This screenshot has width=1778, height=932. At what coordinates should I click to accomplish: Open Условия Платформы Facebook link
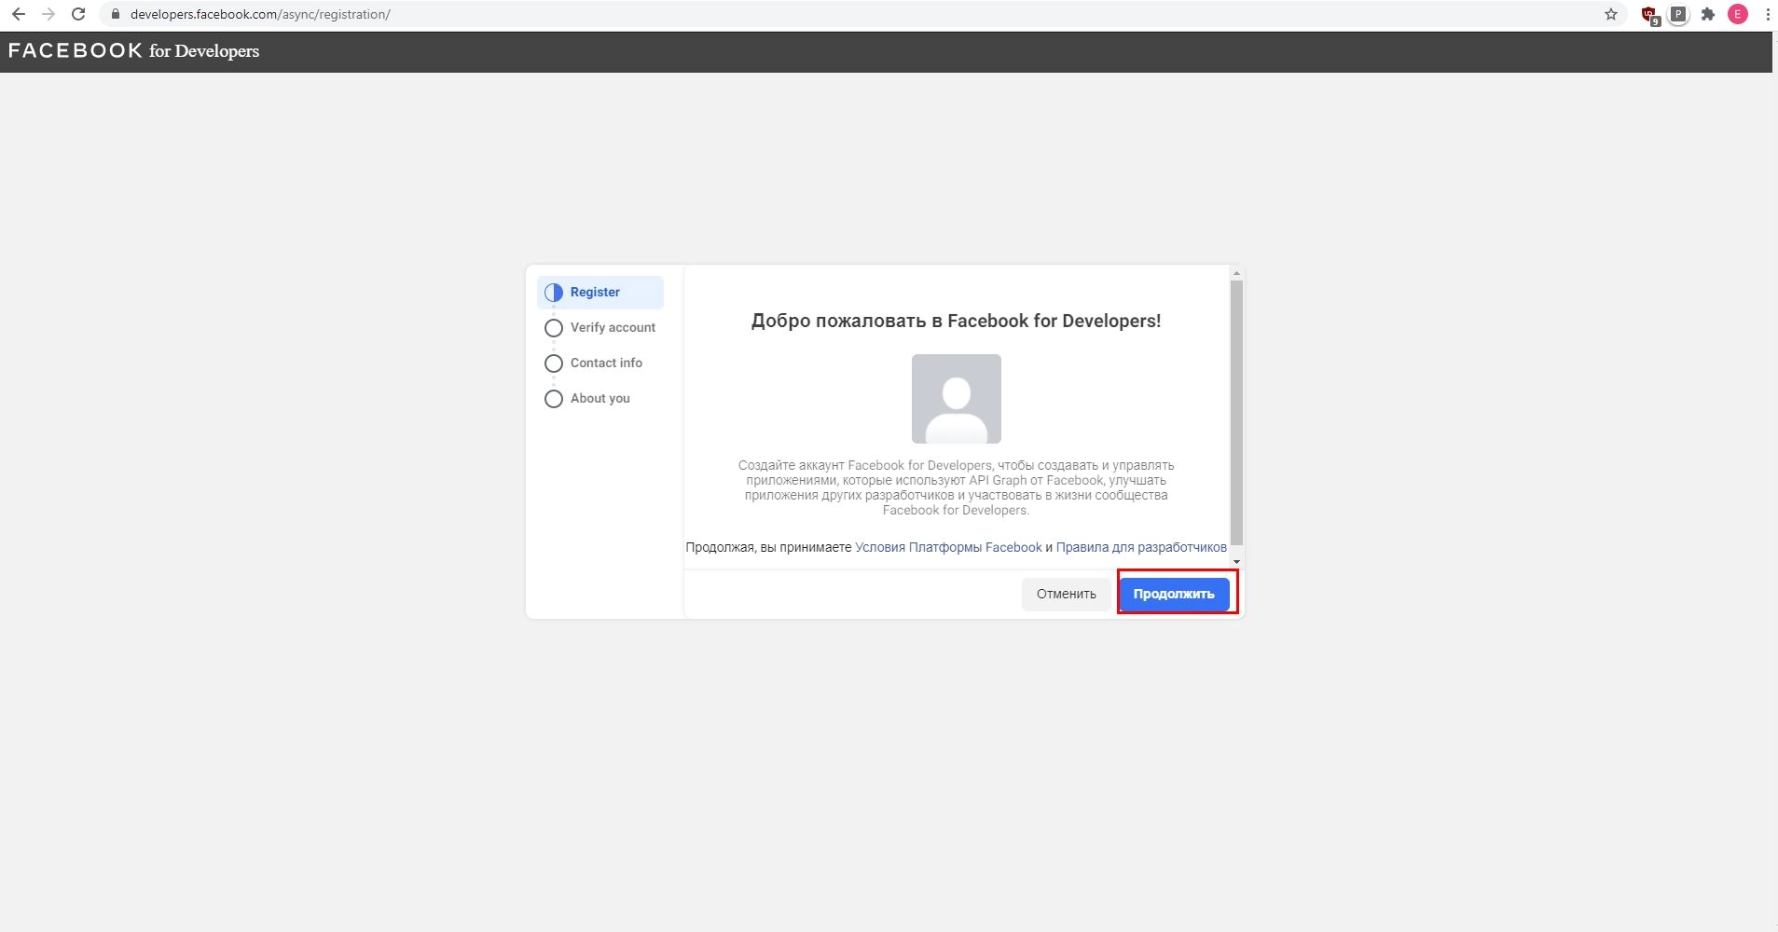(x=948, y=547)
